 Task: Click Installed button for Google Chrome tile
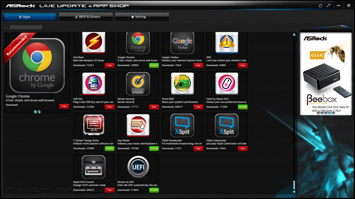[154, 65]
